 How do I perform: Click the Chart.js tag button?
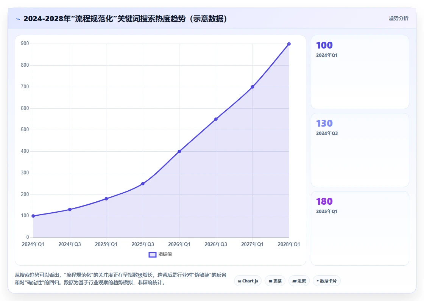click(x=248, y=281)
